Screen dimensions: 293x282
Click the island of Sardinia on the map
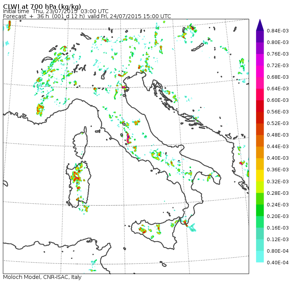(x=79, y=184)
